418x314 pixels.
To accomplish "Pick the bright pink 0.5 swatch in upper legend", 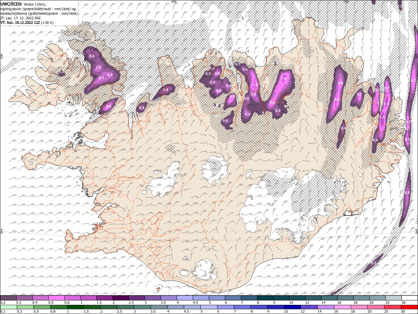I will (x=56, y=298).
